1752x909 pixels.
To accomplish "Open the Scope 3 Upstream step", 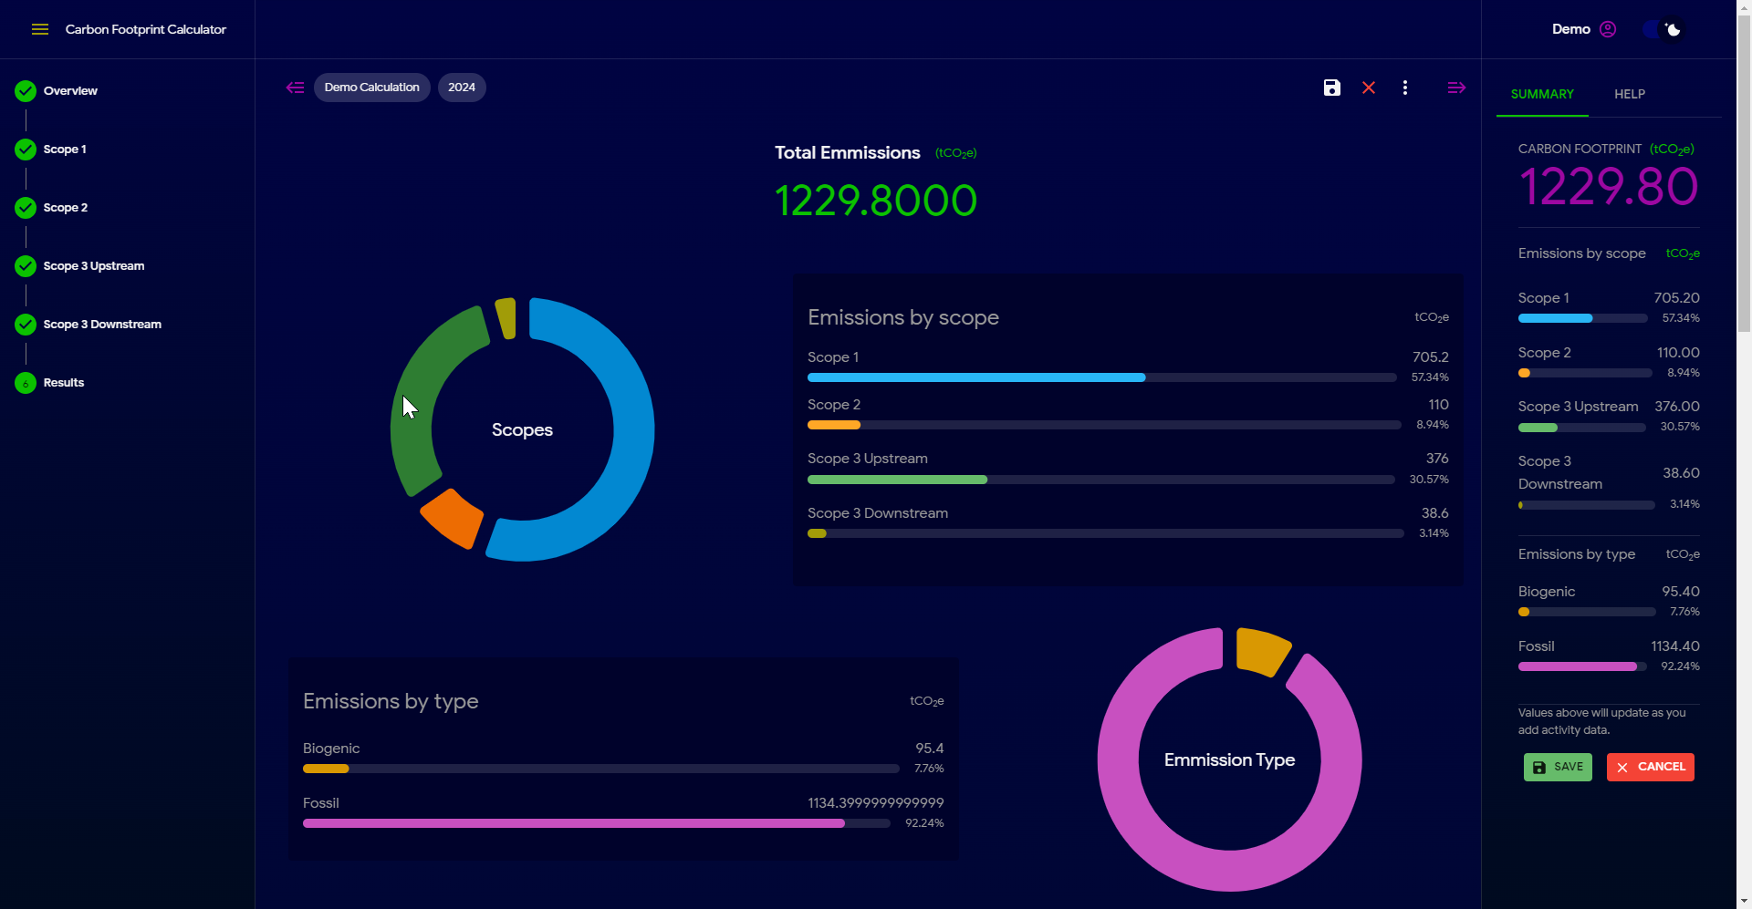I will pos(93,266).
